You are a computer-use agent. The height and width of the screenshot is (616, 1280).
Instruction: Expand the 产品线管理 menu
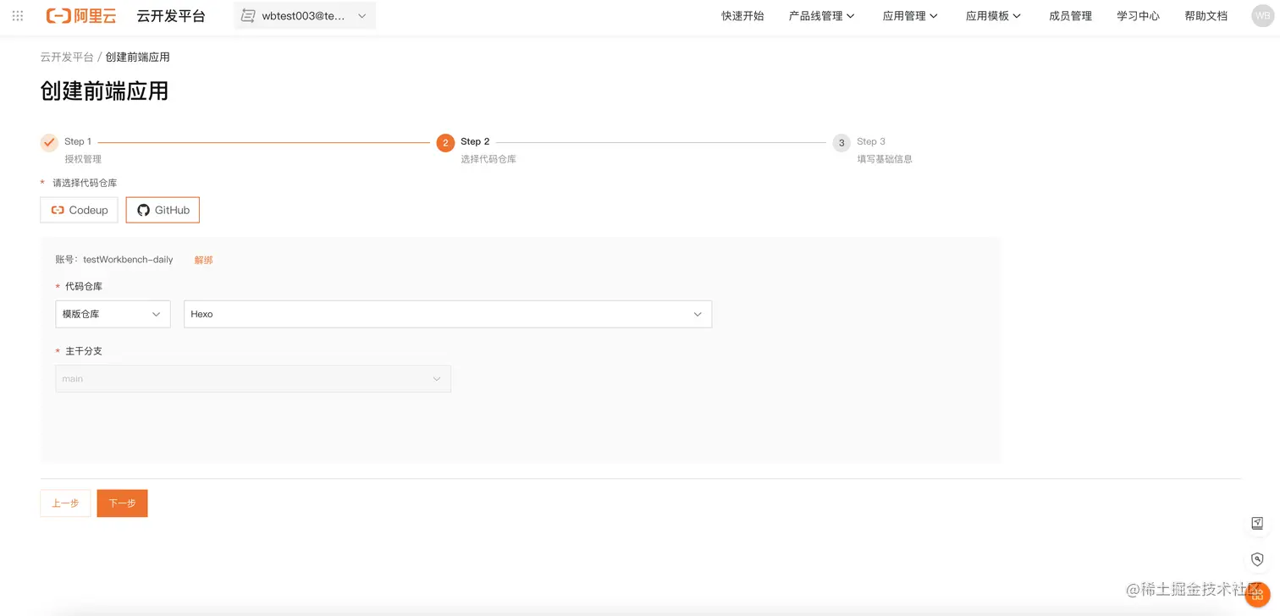pyautogui.click(x=821, y=16)
